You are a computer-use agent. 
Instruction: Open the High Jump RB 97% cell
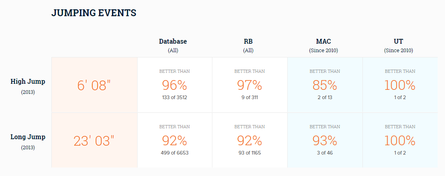pyautogui.click(x=250, y=85)
